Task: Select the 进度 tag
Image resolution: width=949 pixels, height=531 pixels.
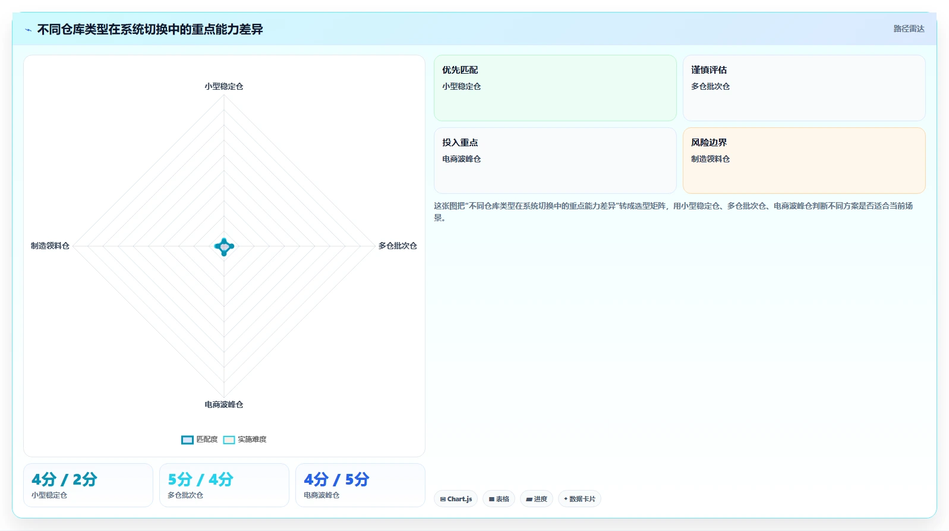Action: click(537, 499)
